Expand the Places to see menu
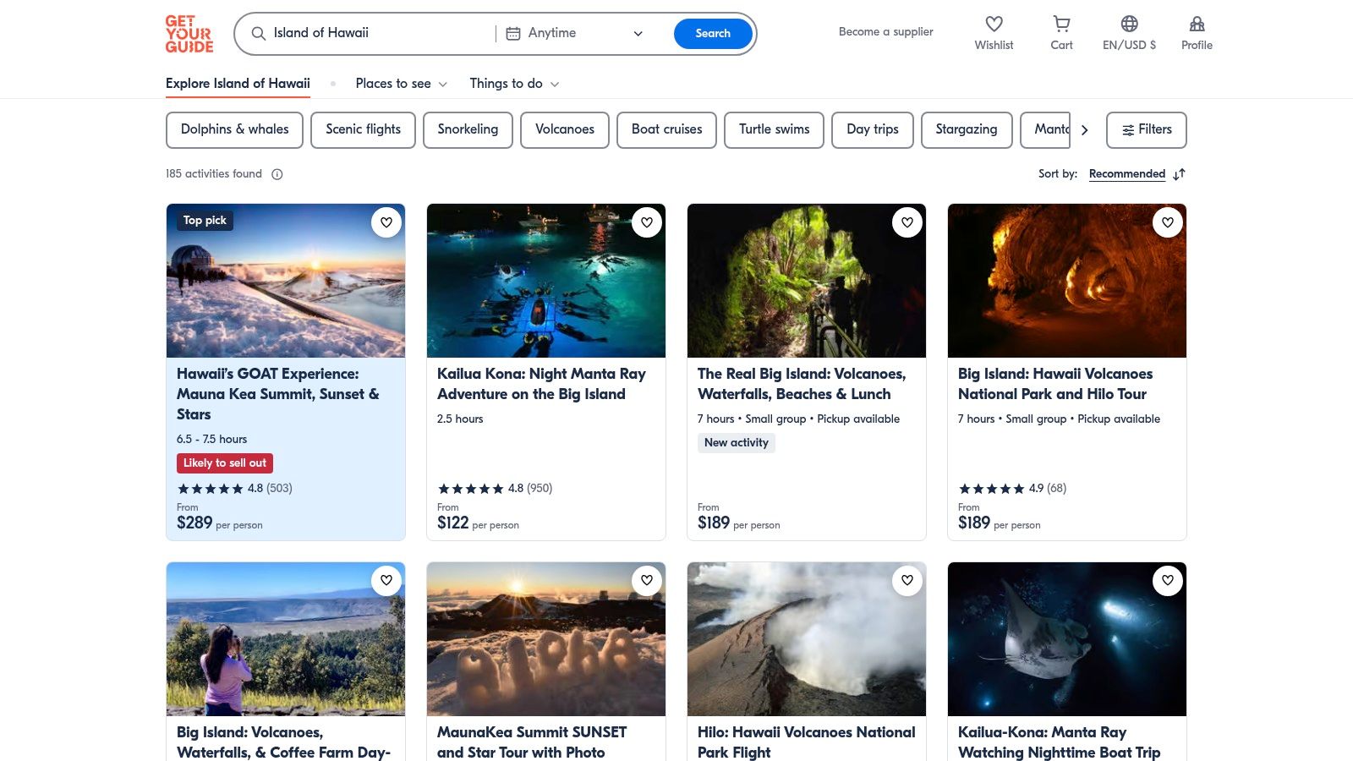Image resolution: width=1353 pixels, height=761 pixels. [401, 84]
